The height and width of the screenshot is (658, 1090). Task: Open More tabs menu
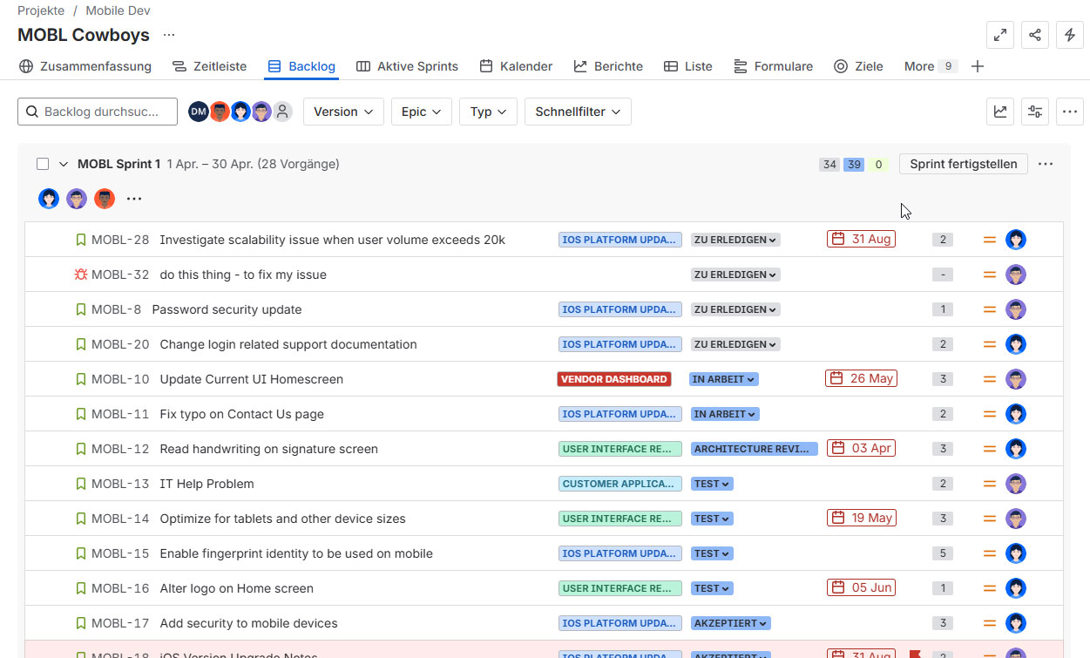(x=931, y=66)
